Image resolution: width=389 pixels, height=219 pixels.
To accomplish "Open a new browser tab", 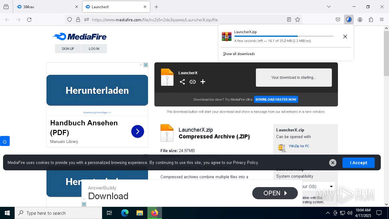I will (156, 7).
